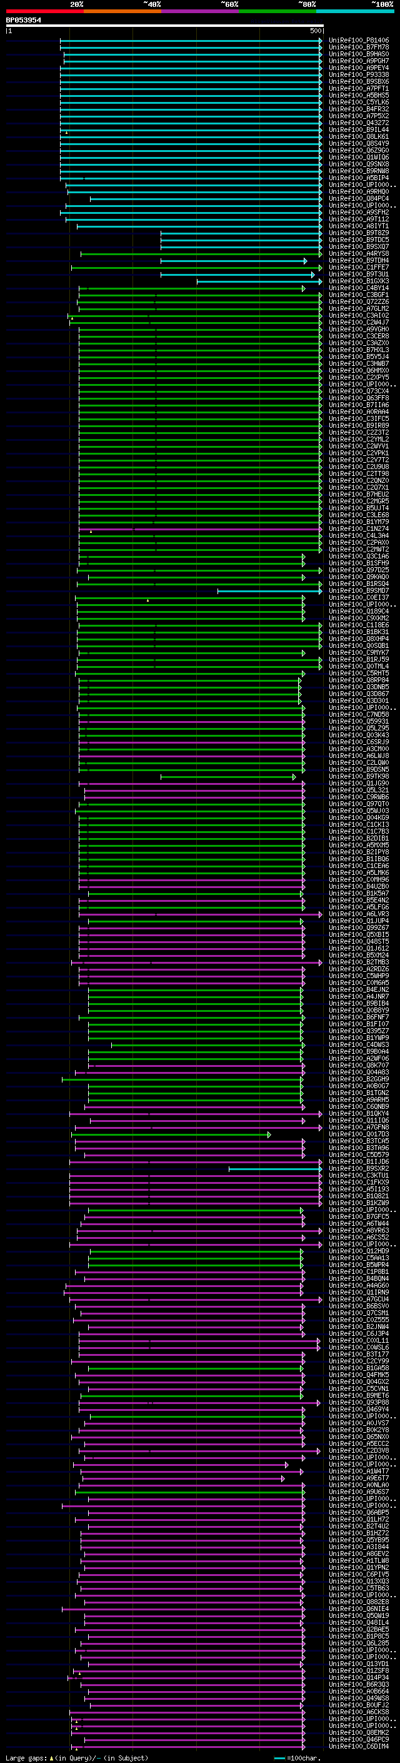Viewport: 400px width, 1763px height.
Task: Select hit label UniRef100_A9VGH0
Action: tap(359, 330)
